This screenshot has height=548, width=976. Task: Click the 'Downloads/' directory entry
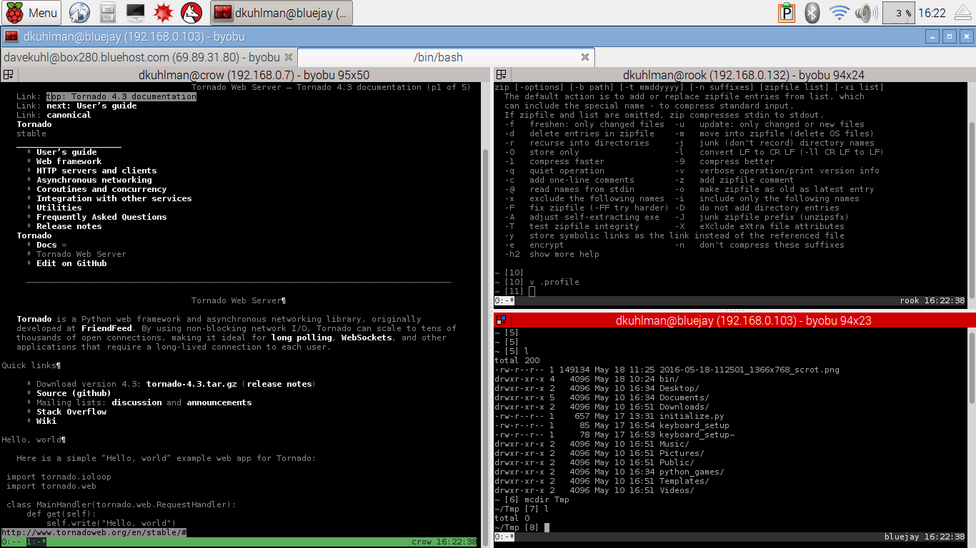pos(684,407)
